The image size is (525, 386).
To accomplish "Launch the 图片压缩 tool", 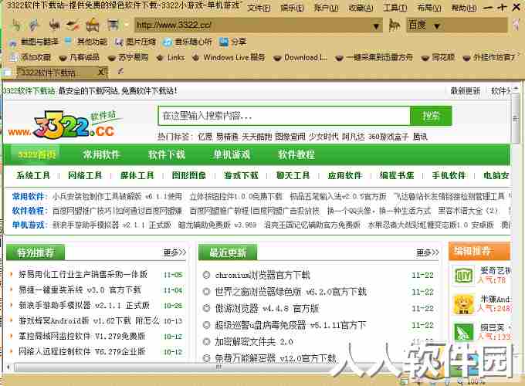I will coord(136,42).
